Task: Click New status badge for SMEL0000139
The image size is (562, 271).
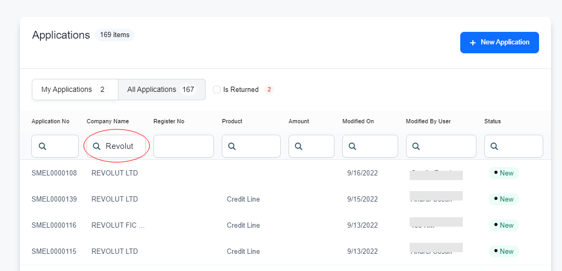Action: [504, 199]
